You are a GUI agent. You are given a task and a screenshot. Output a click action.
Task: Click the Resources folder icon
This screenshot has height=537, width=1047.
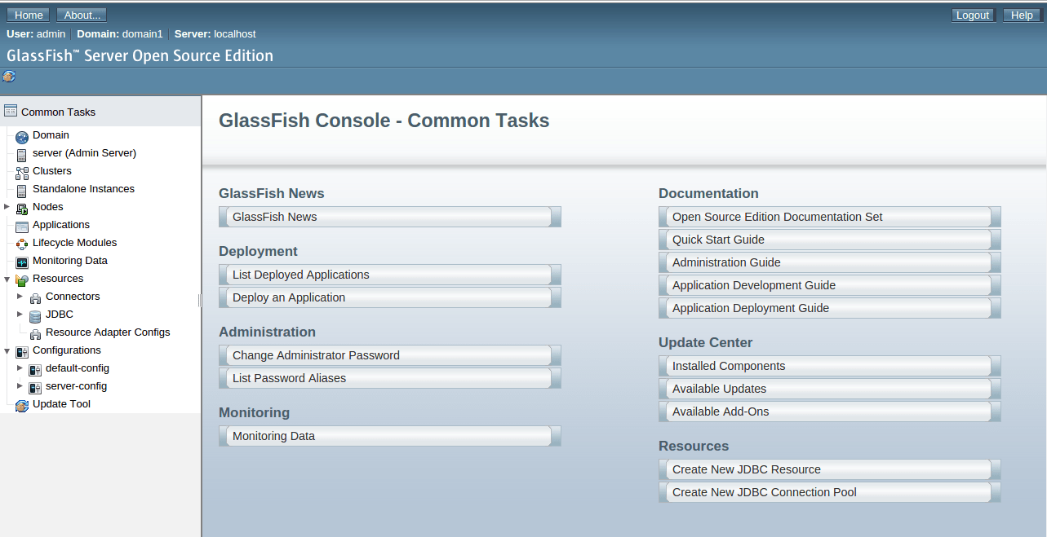click(22, 280)
